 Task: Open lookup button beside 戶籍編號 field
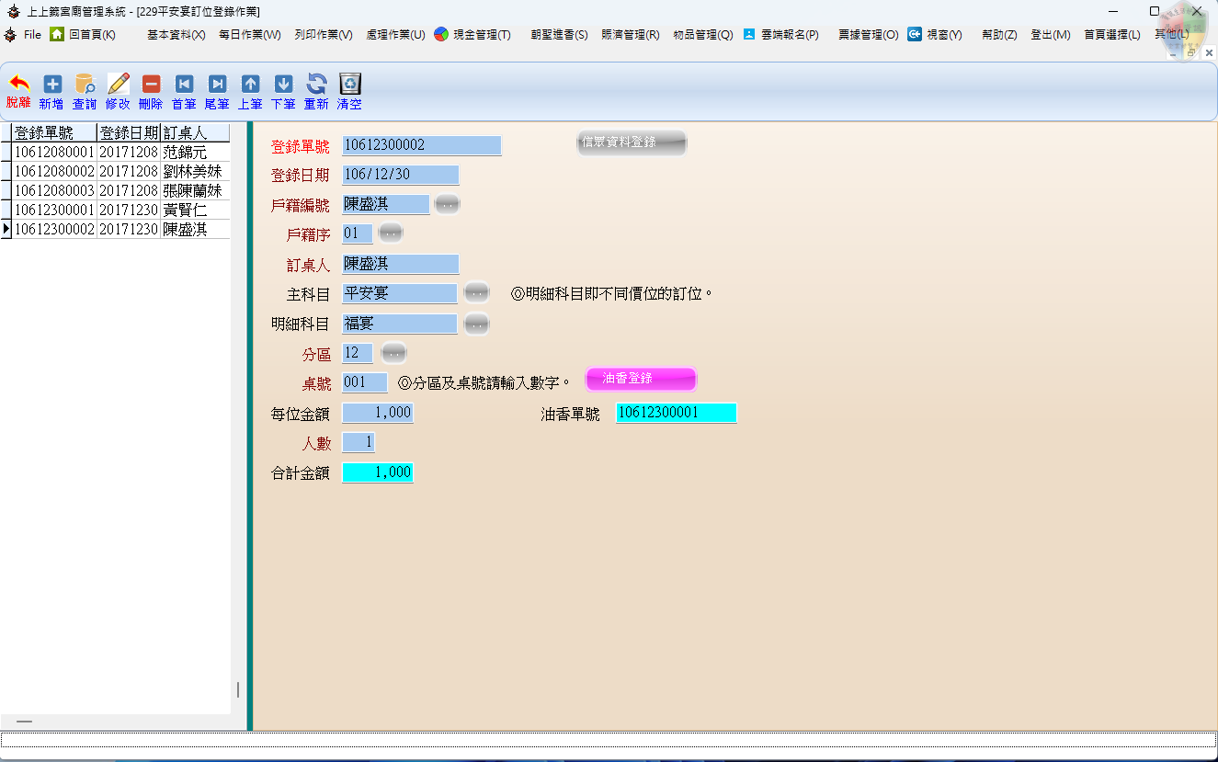[447, 205]
